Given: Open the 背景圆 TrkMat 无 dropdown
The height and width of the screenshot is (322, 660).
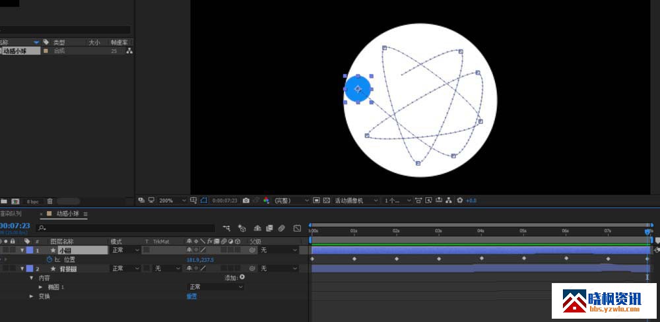Looking at the screenshot, I should [x=166, y=269].
